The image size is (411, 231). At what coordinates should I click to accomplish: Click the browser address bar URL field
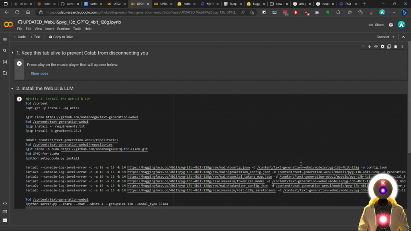[x=140, y=12]
